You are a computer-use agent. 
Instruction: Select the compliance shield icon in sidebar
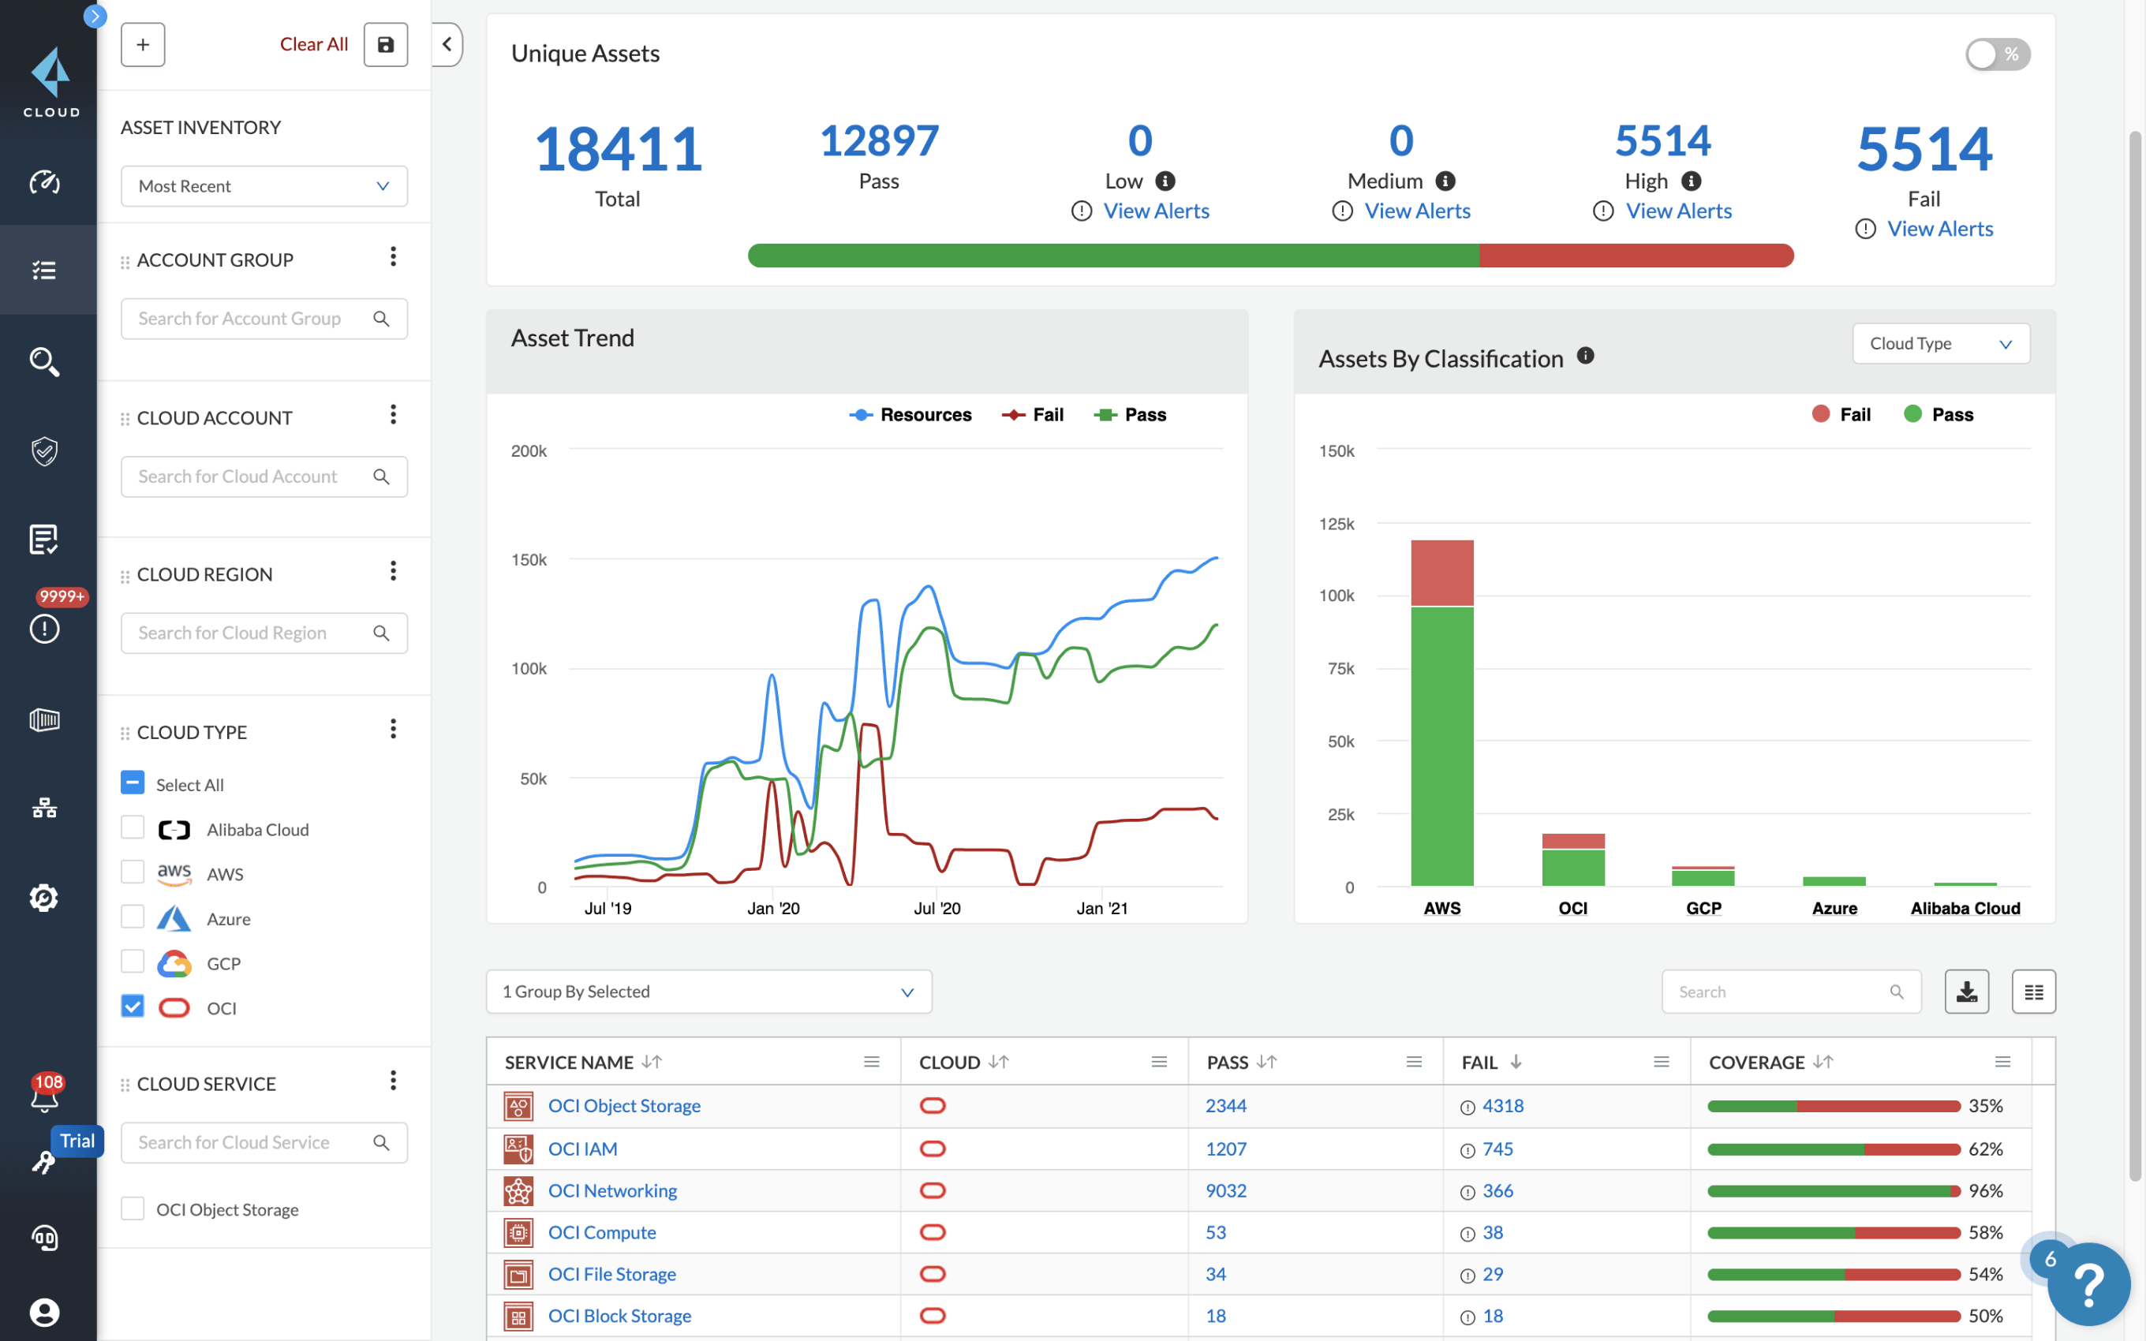tap(43, 451)
